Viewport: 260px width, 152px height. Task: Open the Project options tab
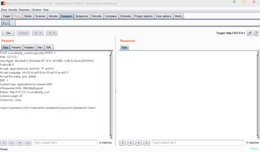144,16
